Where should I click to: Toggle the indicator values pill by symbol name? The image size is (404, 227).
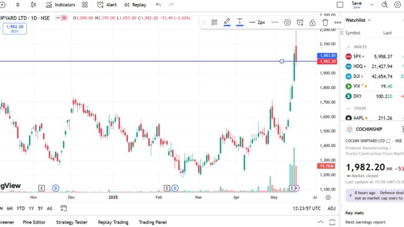tap(61, 18)
